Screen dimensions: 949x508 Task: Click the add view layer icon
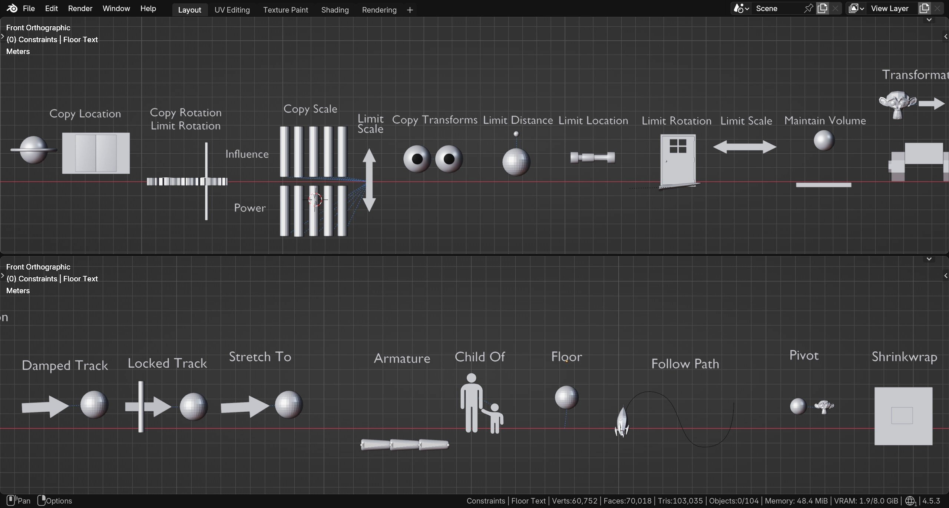[924, 9]
